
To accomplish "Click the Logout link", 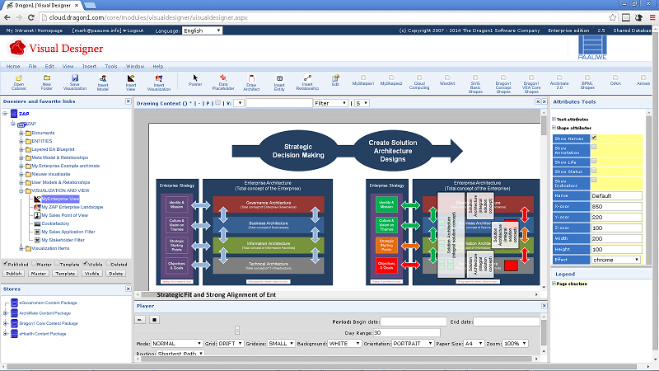I will (135, 31).
